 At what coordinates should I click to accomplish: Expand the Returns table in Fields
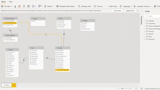point(145,34)
